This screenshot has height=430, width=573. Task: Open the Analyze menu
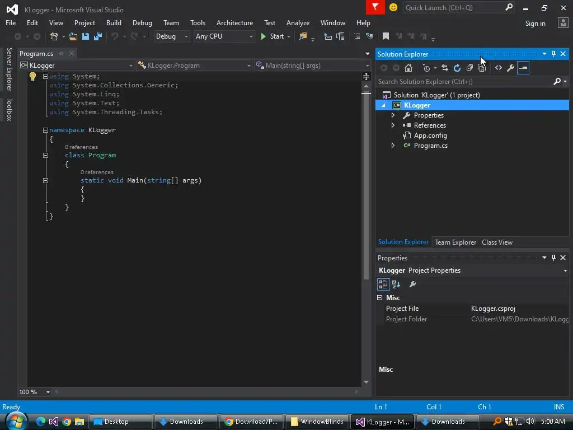point(298,22)
